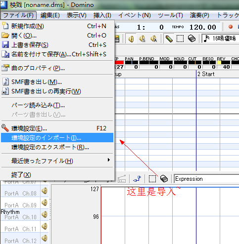
Task: Open the 挿入(I) menu
Action: [x=102, y=15]
